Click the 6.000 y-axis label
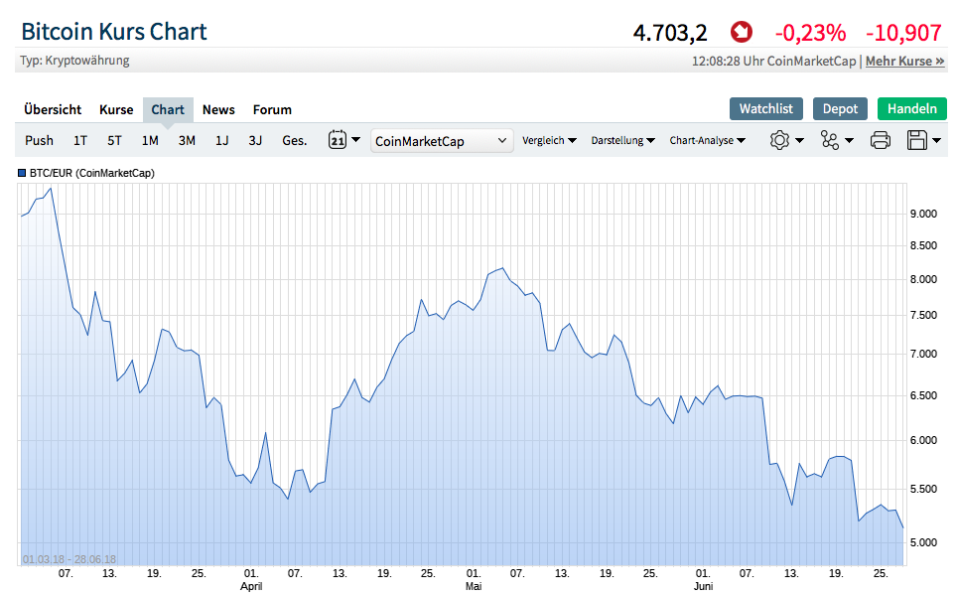 point(923,440)
